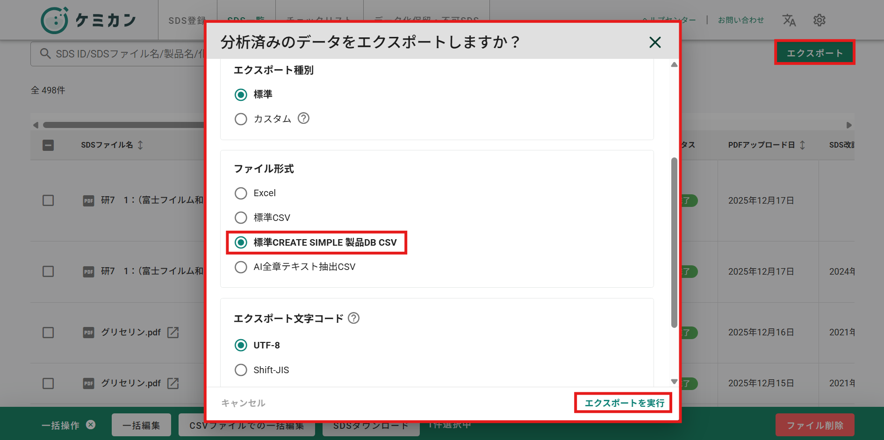Choose Excel file format
Image resolution: width=884 pixels, height=440 pixels.
pos(241,193)
